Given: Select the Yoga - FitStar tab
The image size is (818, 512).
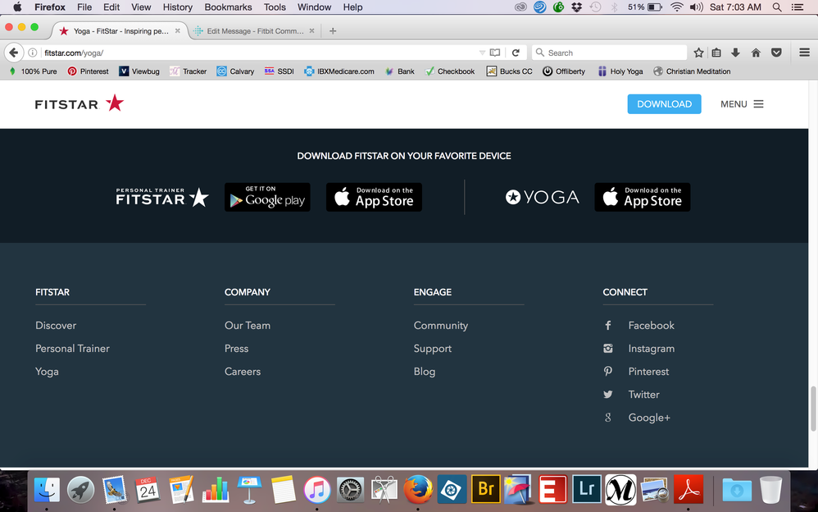Looking at the screenshot, I should point(120,31).
